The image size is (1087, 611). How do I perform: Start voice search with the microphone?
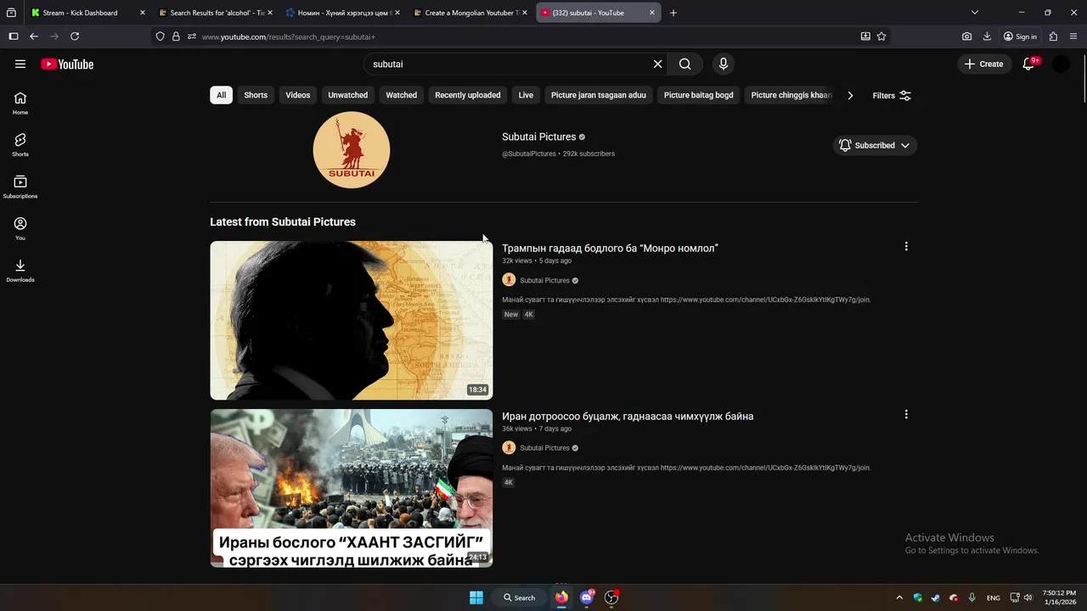(x=724, y=64)
